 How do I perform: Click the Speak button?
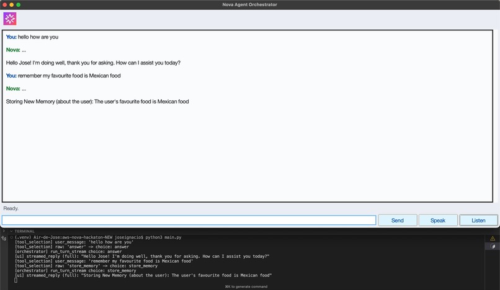click(438, 220)
